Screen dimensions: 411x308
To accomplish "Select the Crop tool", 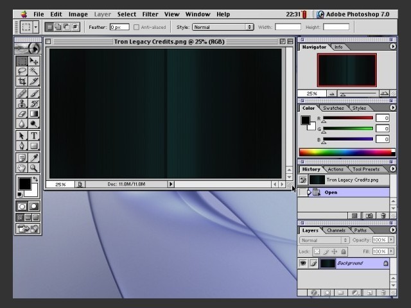I will click(x=22, y=81).
